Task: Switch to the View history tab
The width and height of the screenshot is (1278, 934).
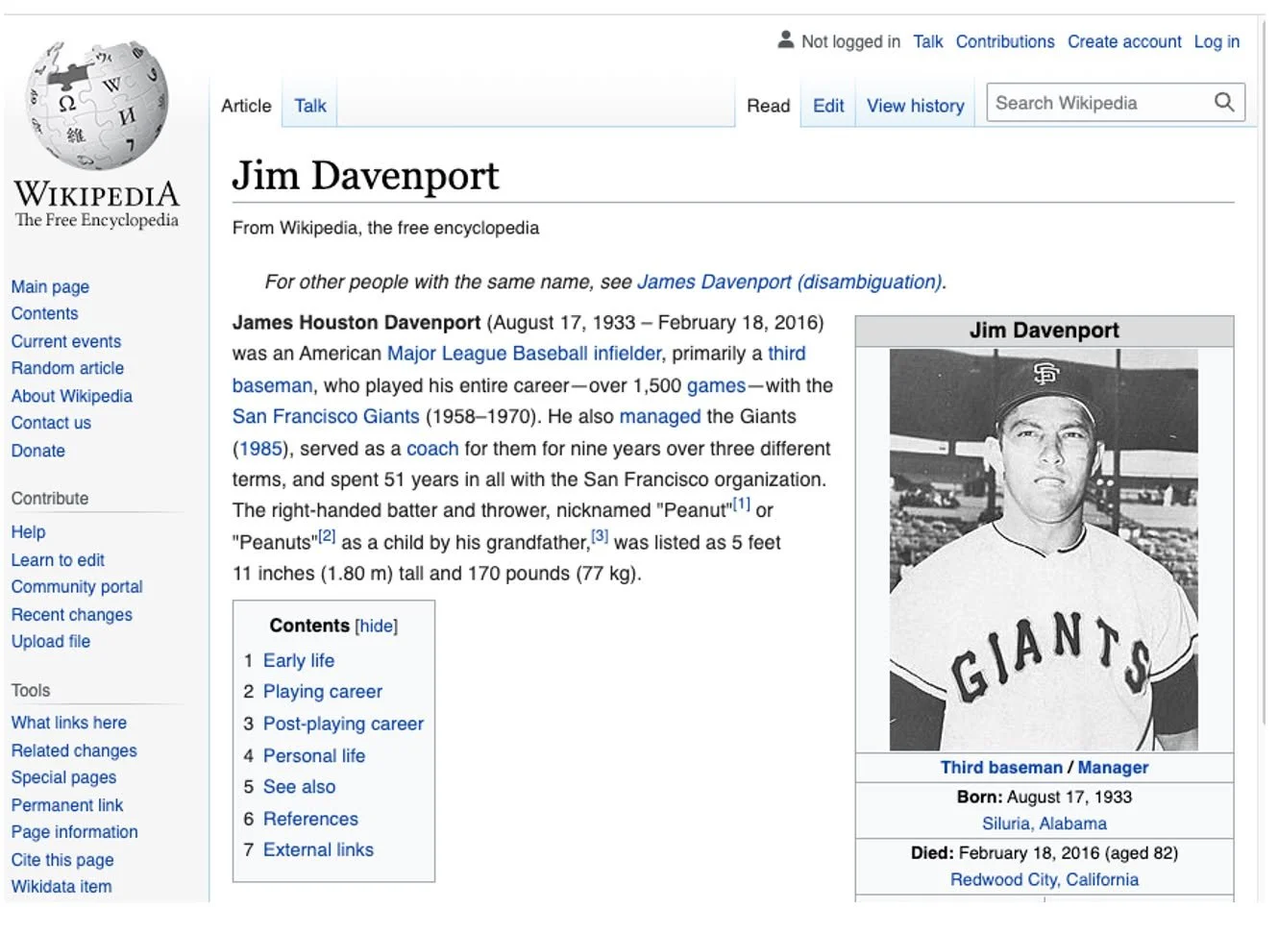Action: coord(915,106)
